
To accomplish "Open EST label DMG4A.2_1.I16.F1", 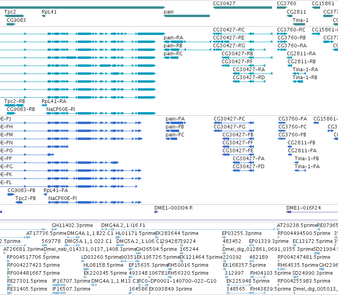I will [123, 225].
